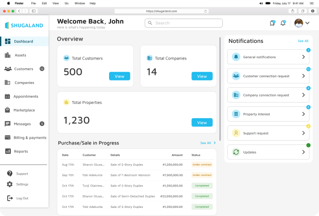Click the search magnifier icon
319x216 pixels.
(150, 23)
